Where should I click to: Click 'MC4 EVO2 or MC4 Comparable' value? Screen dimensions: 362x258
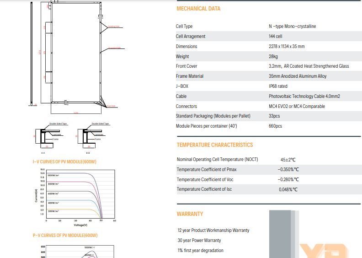297,106
